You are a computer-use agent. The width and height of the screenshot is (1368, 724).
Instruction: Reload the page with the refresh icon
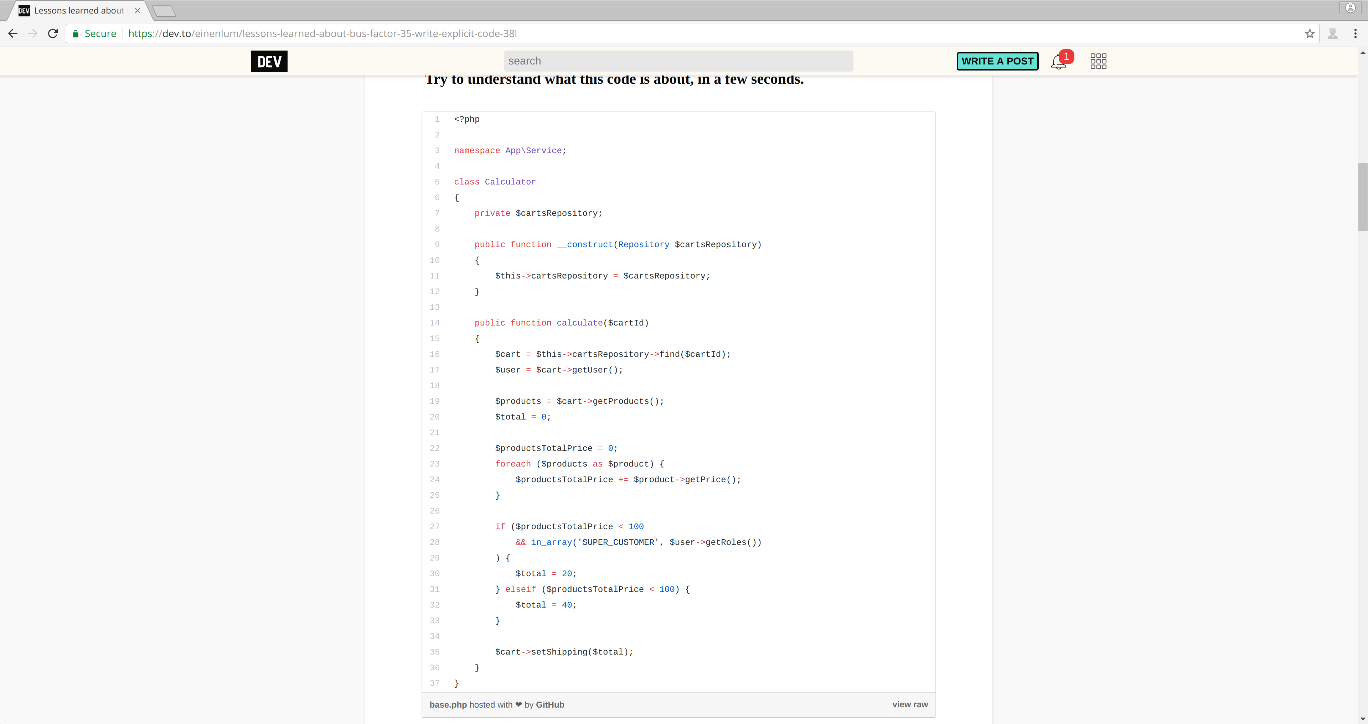[x=53, y=33]
